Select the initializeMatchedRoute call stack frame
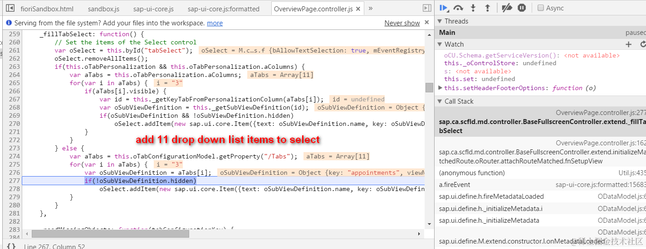 pos(540,153)
